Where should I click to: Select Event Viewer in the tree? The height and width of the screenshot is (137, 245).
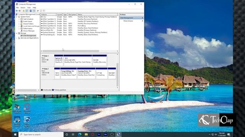(x=28, y=21)
